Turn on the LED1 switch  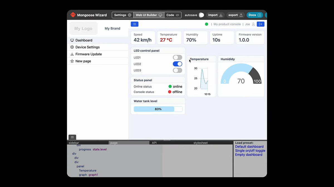tap(177, 58)
